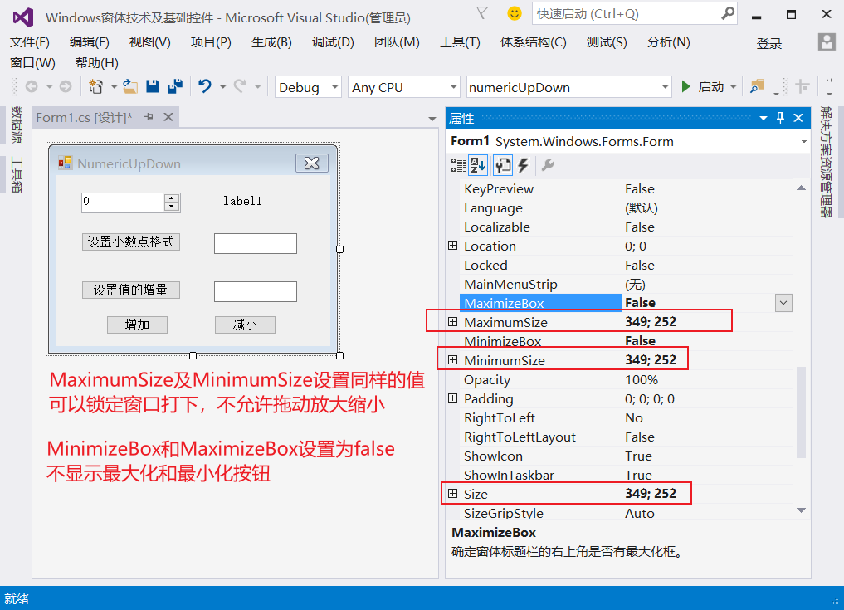
Task: Undo the last action
Action: click(x=204, y=86)
